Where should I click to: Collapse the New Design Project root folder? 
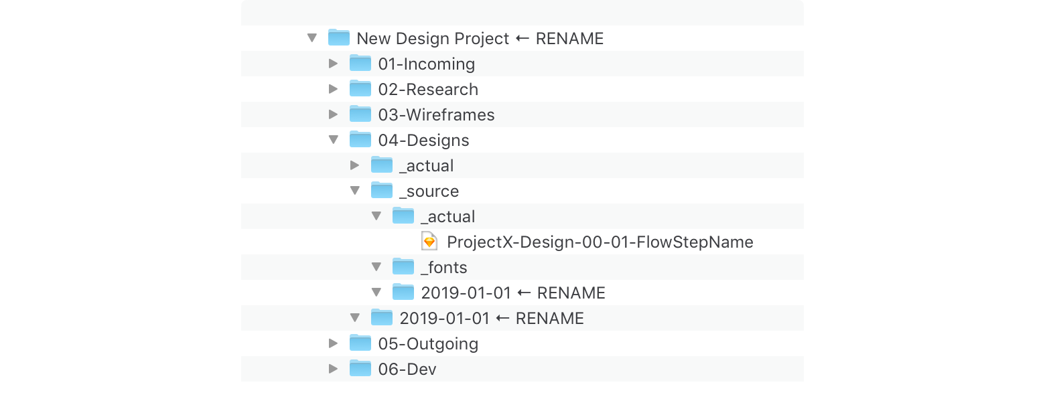tap(311, 38)
